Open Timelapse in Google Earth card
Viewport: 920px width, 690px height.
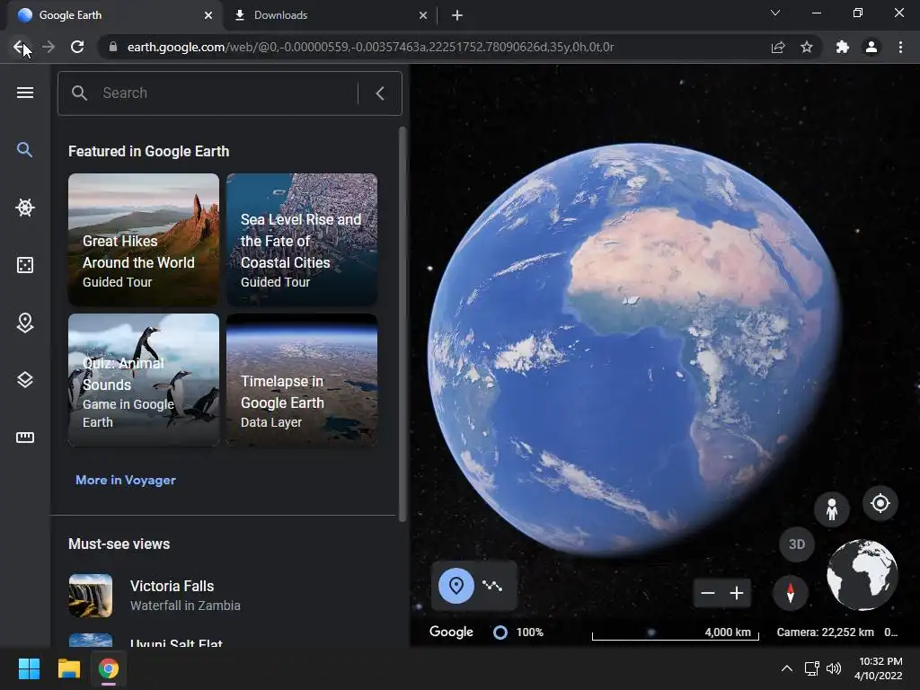[x=302, y=380]
